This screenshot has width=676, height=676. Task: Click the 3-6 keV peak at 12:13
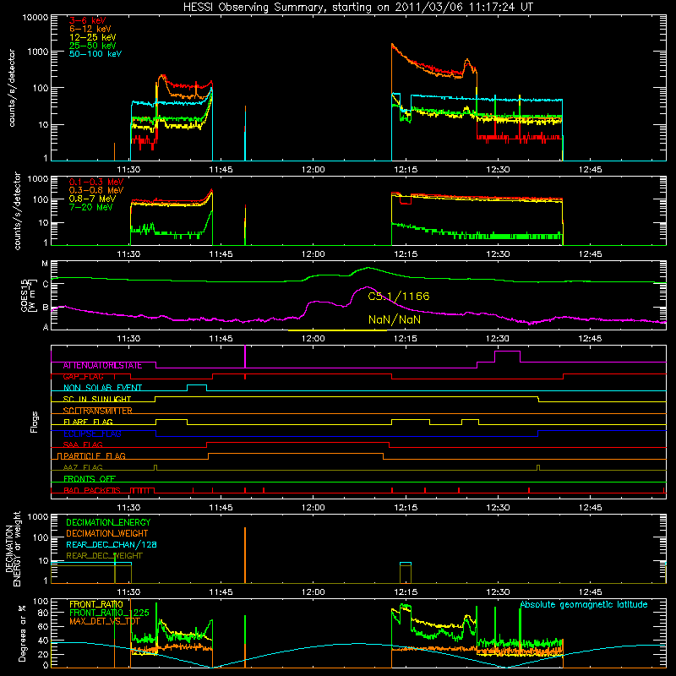click(392, 44)
